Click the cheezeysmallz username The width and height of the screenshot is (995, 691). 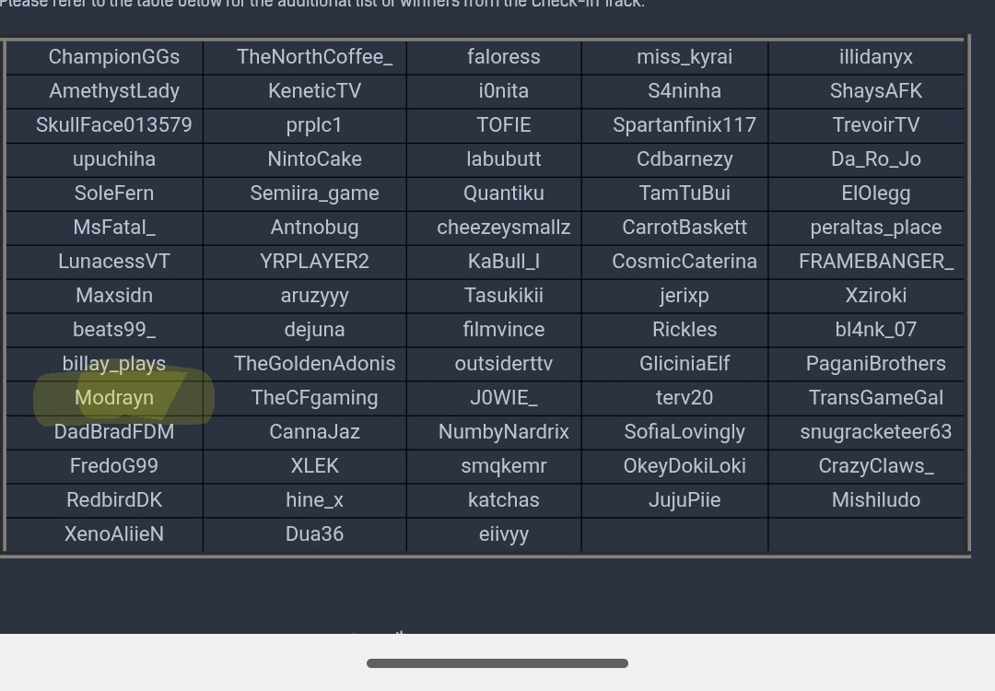(x=503, y=228)
